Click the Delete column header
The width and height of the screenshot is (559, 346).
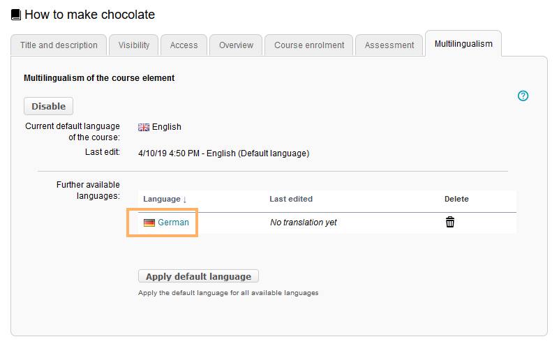(456, 200)
